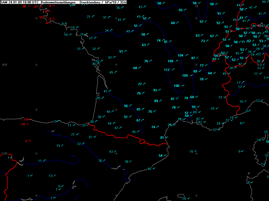Pick the station value 93
The width and height of the screenshot is (269, 201).
tap(155, 90)
